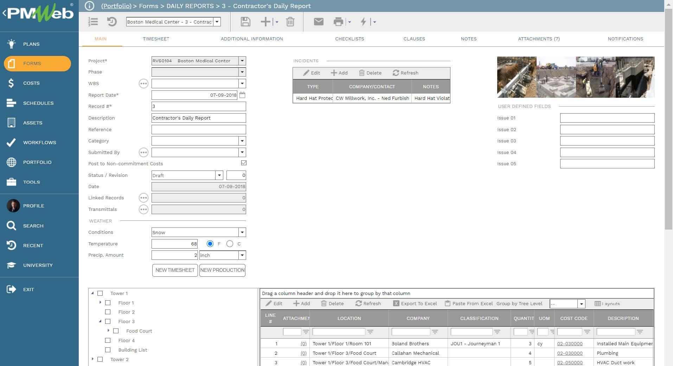The image size is (673, 366).
Task: Open the record selector dropdown in toolbar
Action: (217, 22)
